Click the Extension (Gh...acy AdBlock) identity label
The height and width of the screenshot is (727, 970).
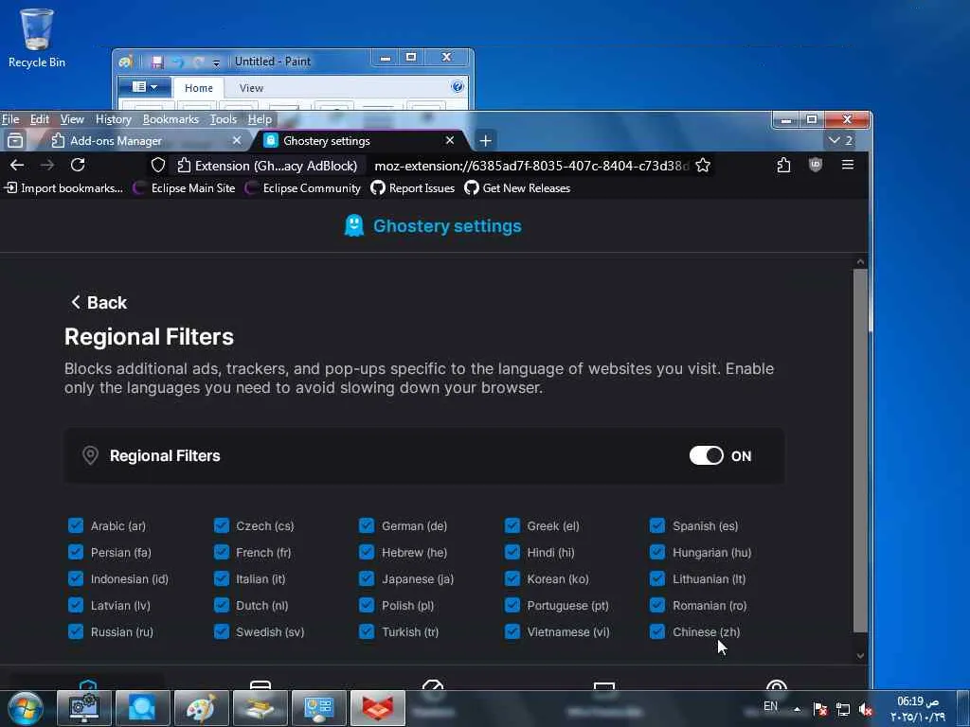coord(268,166)
